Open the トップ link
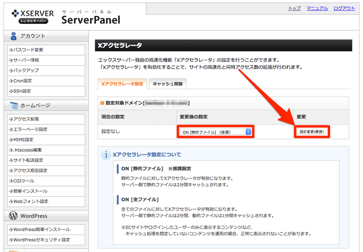This screenshot has width=363, height=252. click(294, 8)
